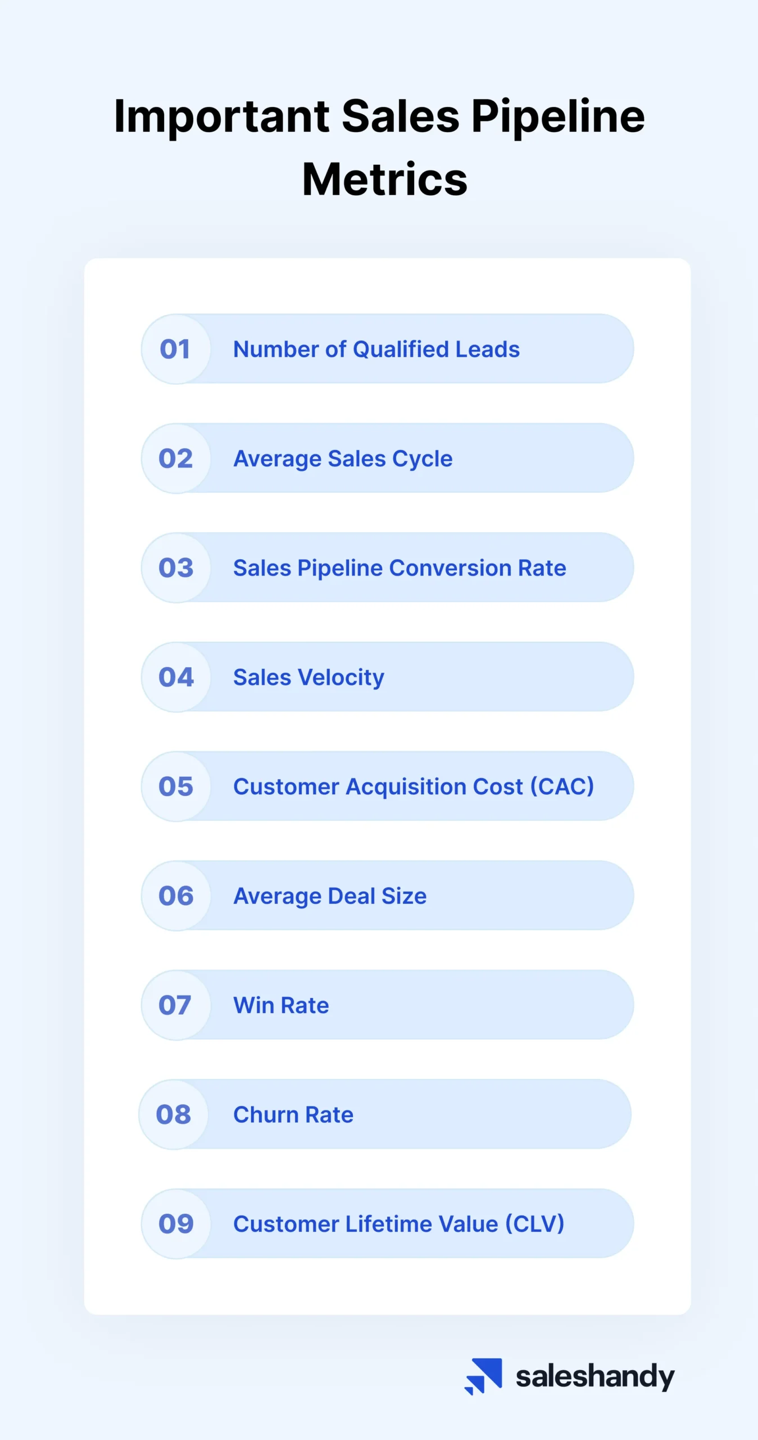Click the Churn Rate label
The width and height of the screenshot is (758, 1440).
pyautogui.click(x=293, y=1114)
